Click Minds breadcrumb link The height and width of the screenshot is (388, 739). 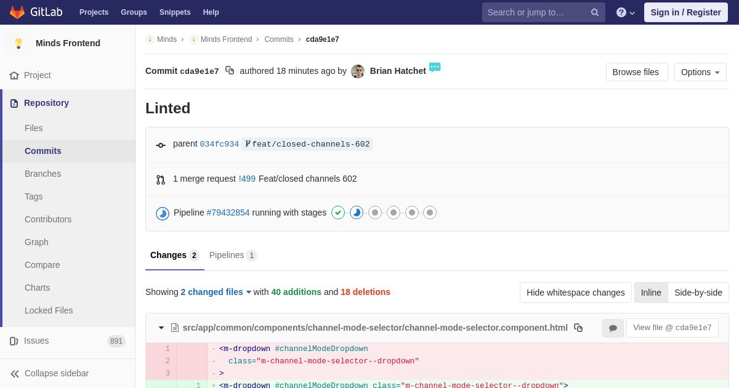[x=167, y=39]
